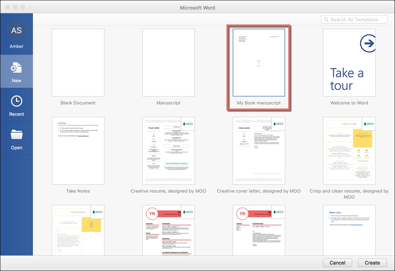
Task: Select the Blank Document template thumbnail
Action: coord(78,63)
